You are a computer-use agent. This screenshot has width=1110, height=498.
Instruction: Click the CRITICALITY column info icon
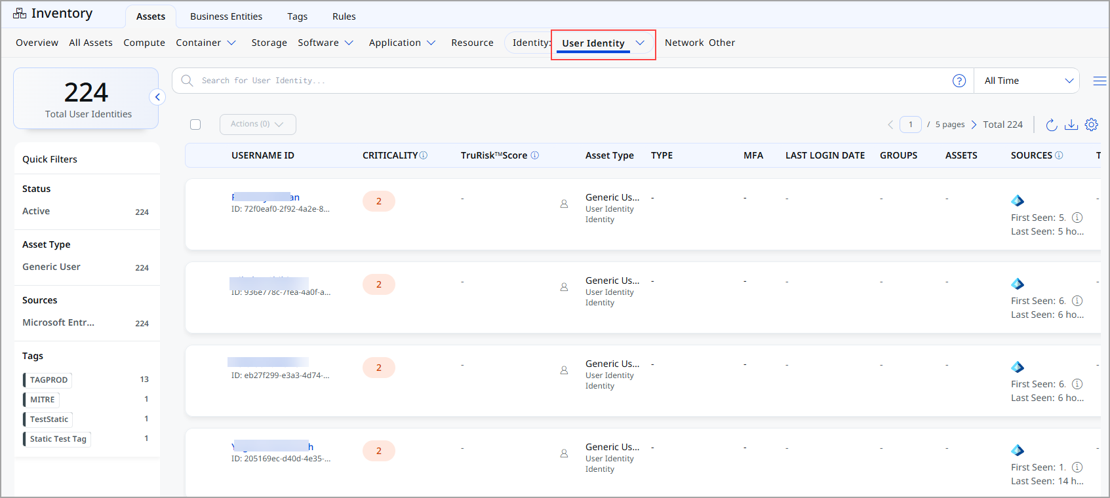pos(424,155)
